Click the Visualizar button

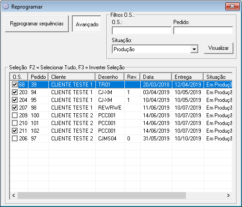point(218,48)
